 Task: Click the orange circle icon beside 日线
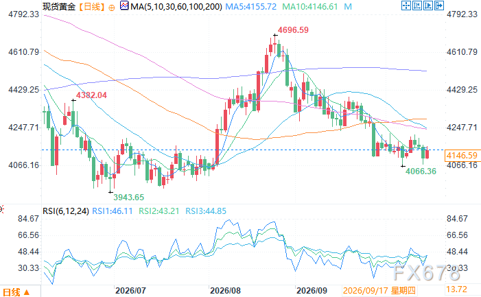click(112, 8)
